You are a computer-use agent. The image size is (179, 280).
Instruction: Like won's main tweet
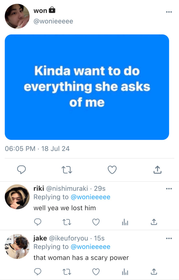pyautogui.click(x=112, y=169)
